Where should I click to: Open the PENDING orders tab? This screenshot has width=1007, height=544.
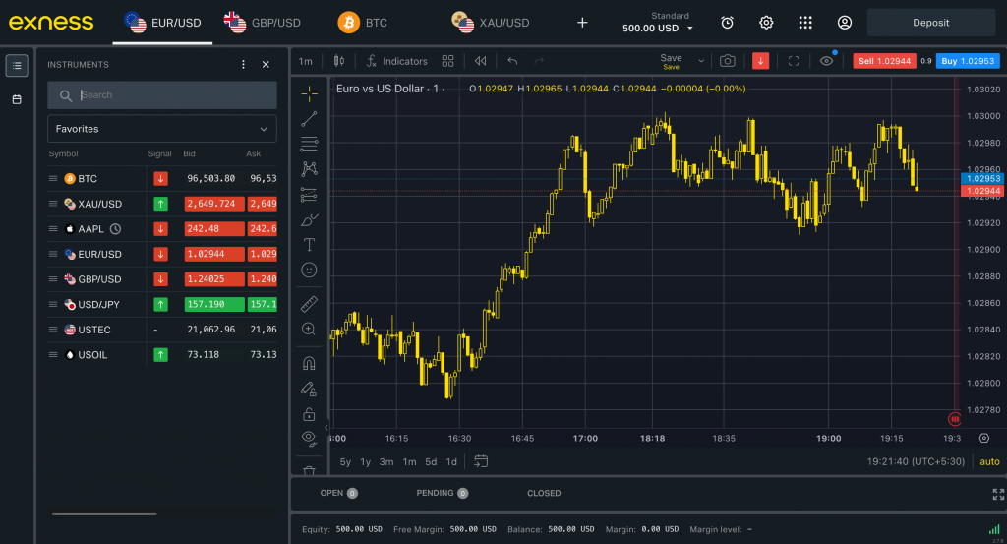442,493
